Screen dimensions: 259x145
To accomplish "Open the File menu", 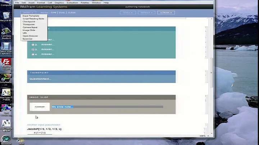I will coord(17,3).
